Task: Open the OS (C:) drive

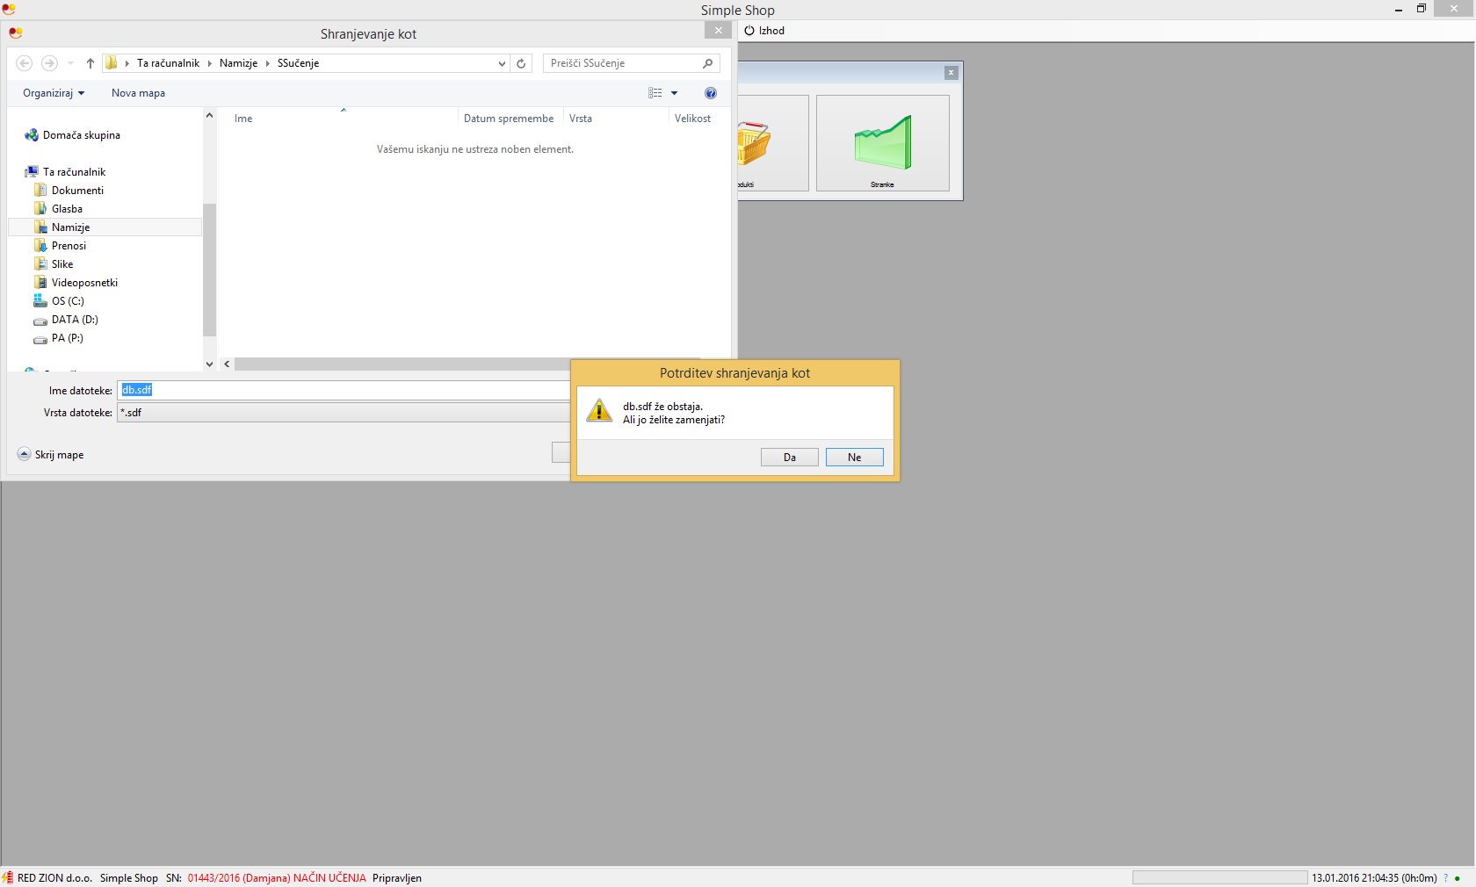Action: [x=68, y=301]
